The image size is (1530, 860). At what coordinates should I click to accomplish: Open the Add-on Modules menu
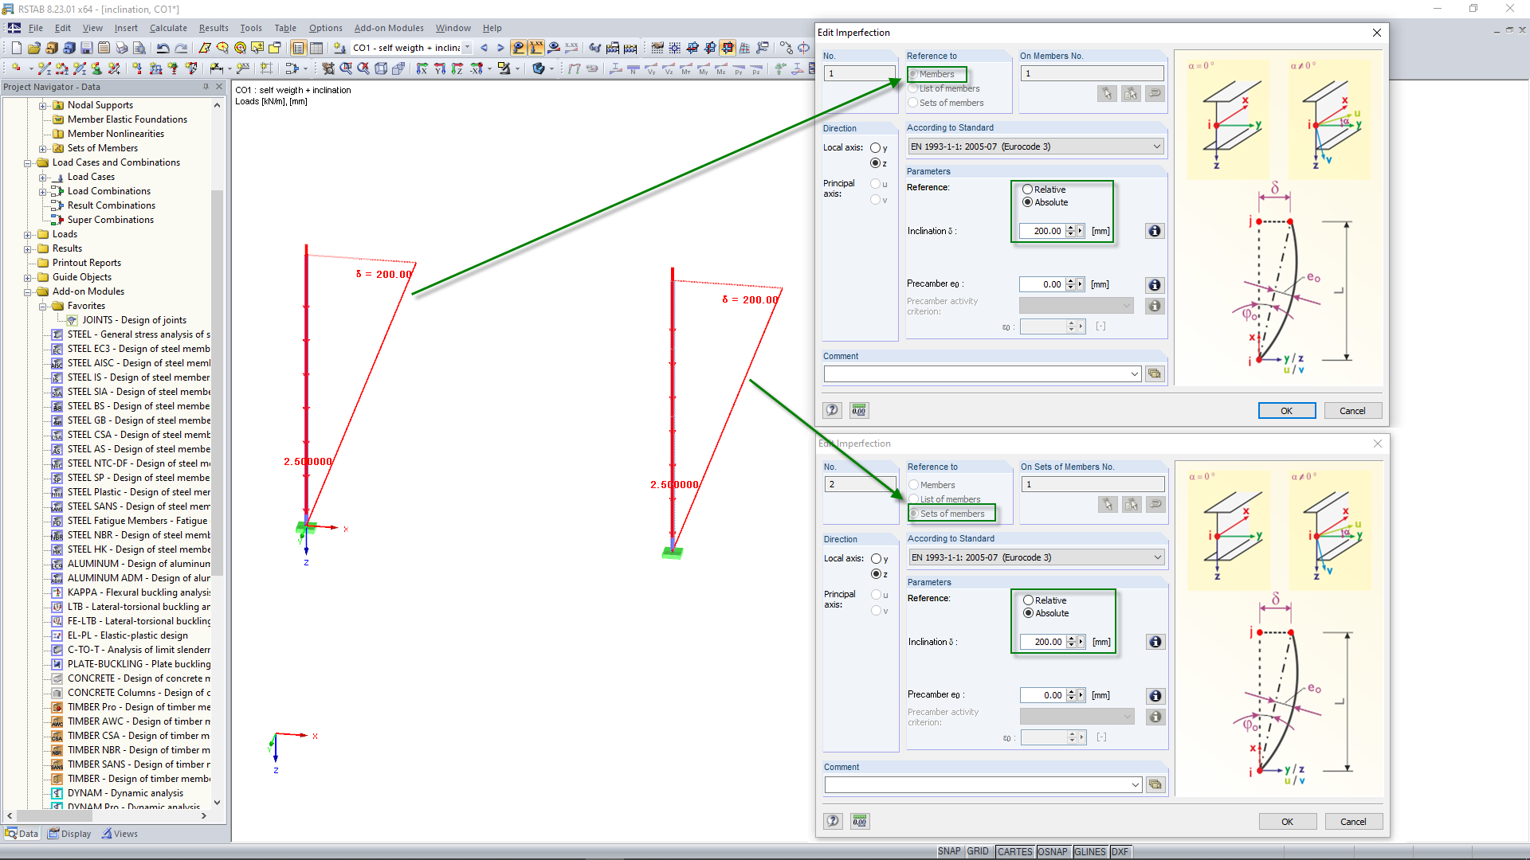coord(388,28)
